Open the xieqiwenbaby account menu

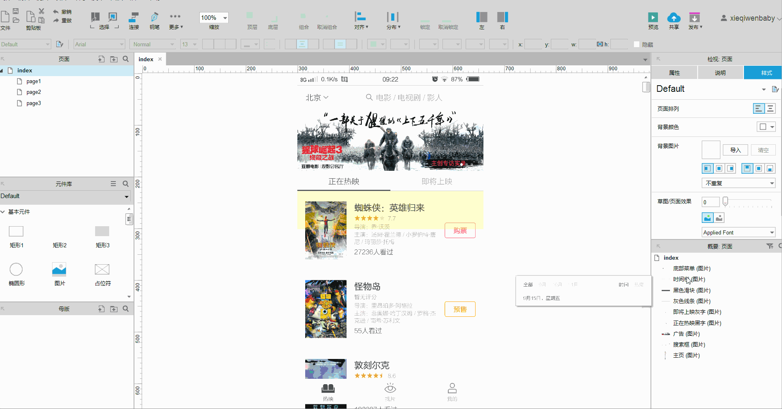751,18
